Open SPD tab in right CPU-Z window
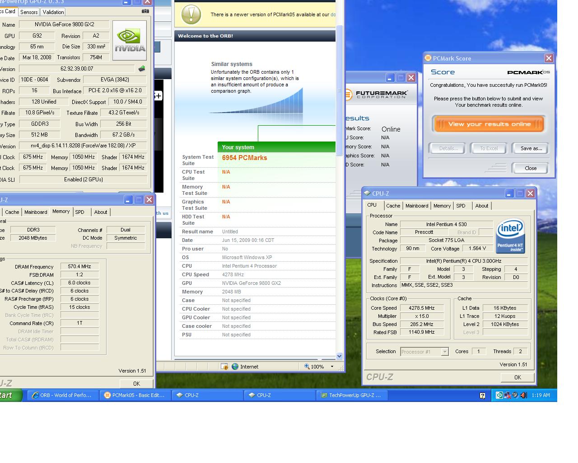 [461, 206]
